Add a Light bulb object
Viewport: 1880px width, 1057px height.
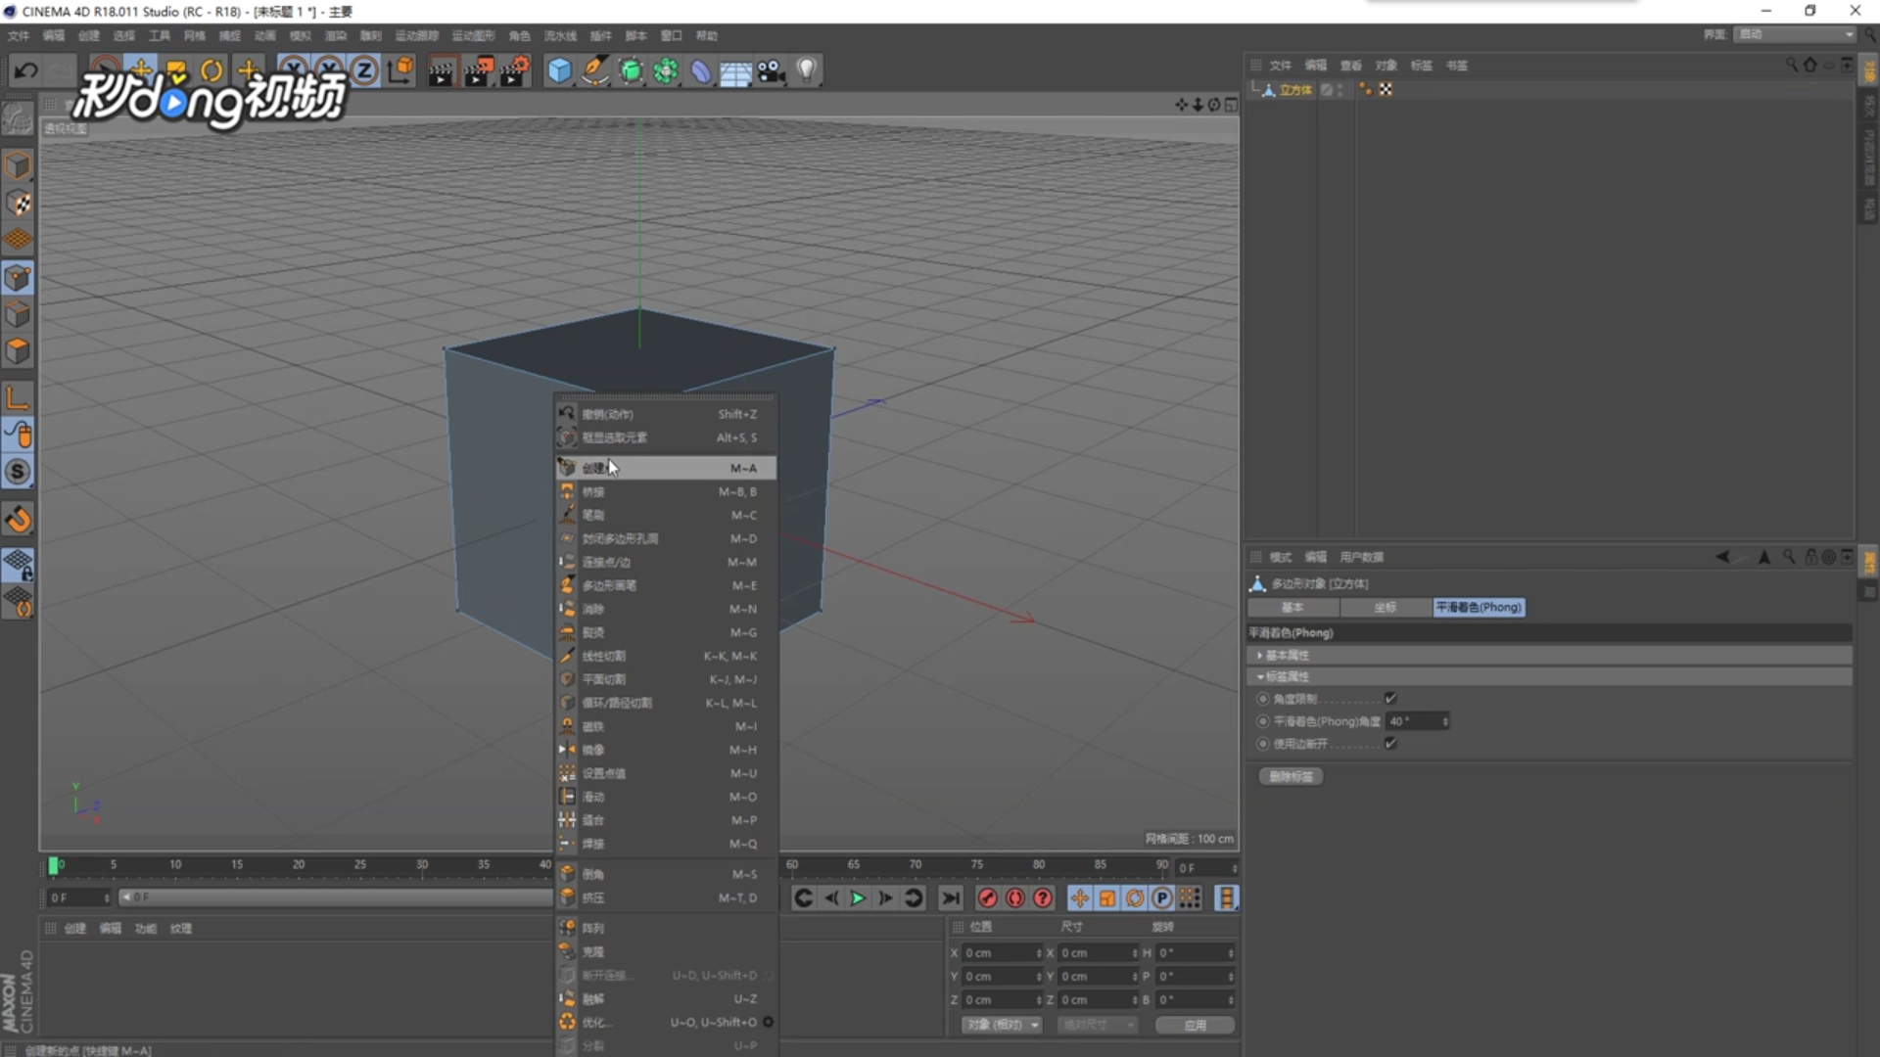tap(807, 70)
